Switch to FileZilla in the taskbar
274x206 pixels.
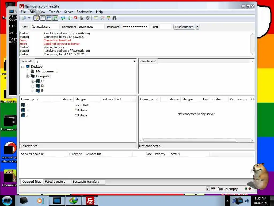tap(90, 201)
